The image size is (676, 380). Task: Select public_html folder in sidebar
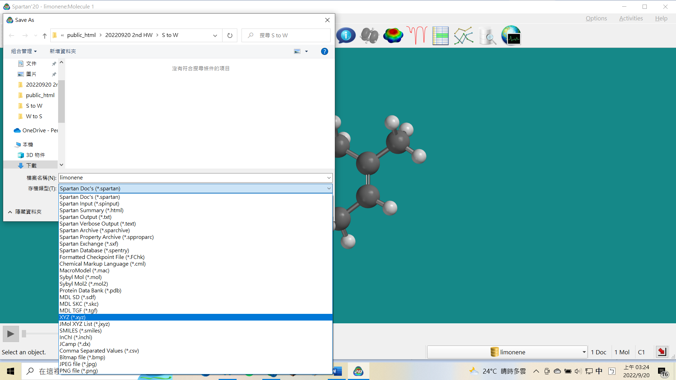pyautogui.click(x=40, y=95)
